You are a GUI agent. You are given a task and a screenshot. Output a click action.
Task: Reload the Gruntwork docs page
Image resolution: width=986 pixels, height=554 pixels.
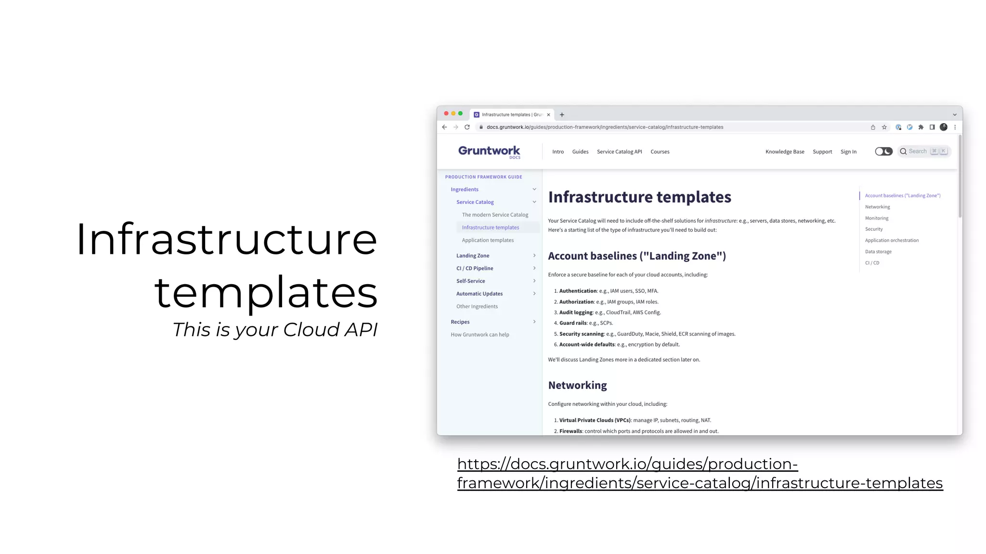pos(467,127)
